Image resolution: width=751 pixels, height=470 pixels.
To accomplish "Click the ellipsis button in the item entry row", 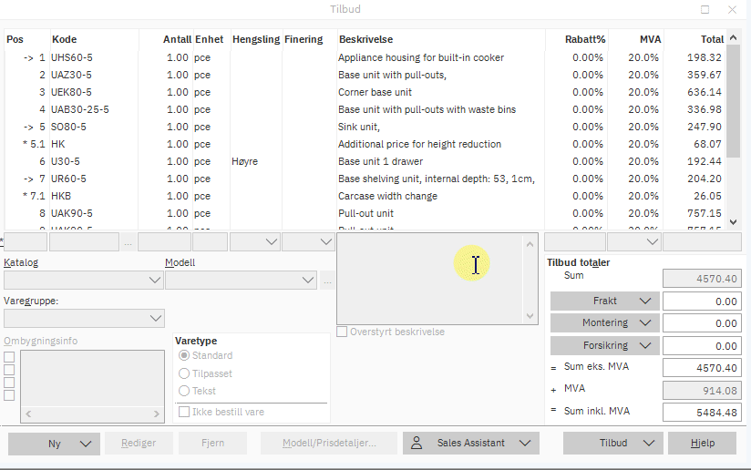I will (x=129, y=242).
